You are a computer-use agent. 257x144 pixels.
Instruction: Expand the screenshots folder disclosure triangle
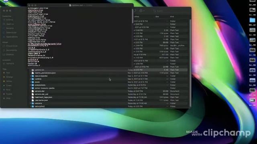(x=31, y=85)
